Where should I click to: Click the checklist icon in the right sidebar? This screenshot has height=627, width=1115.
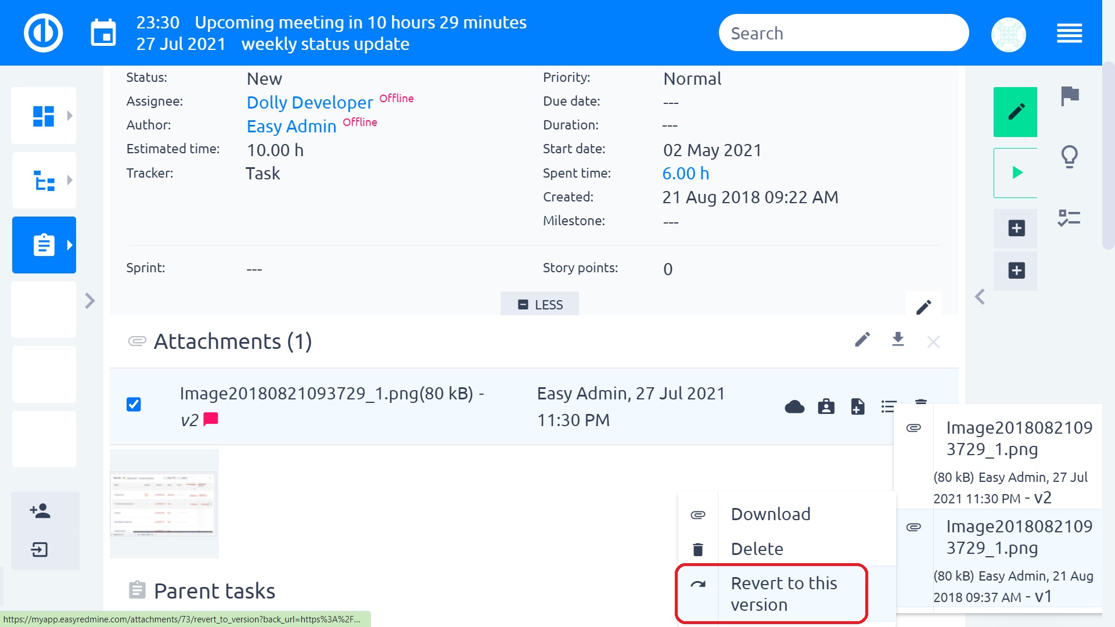tap(1069, 218)
